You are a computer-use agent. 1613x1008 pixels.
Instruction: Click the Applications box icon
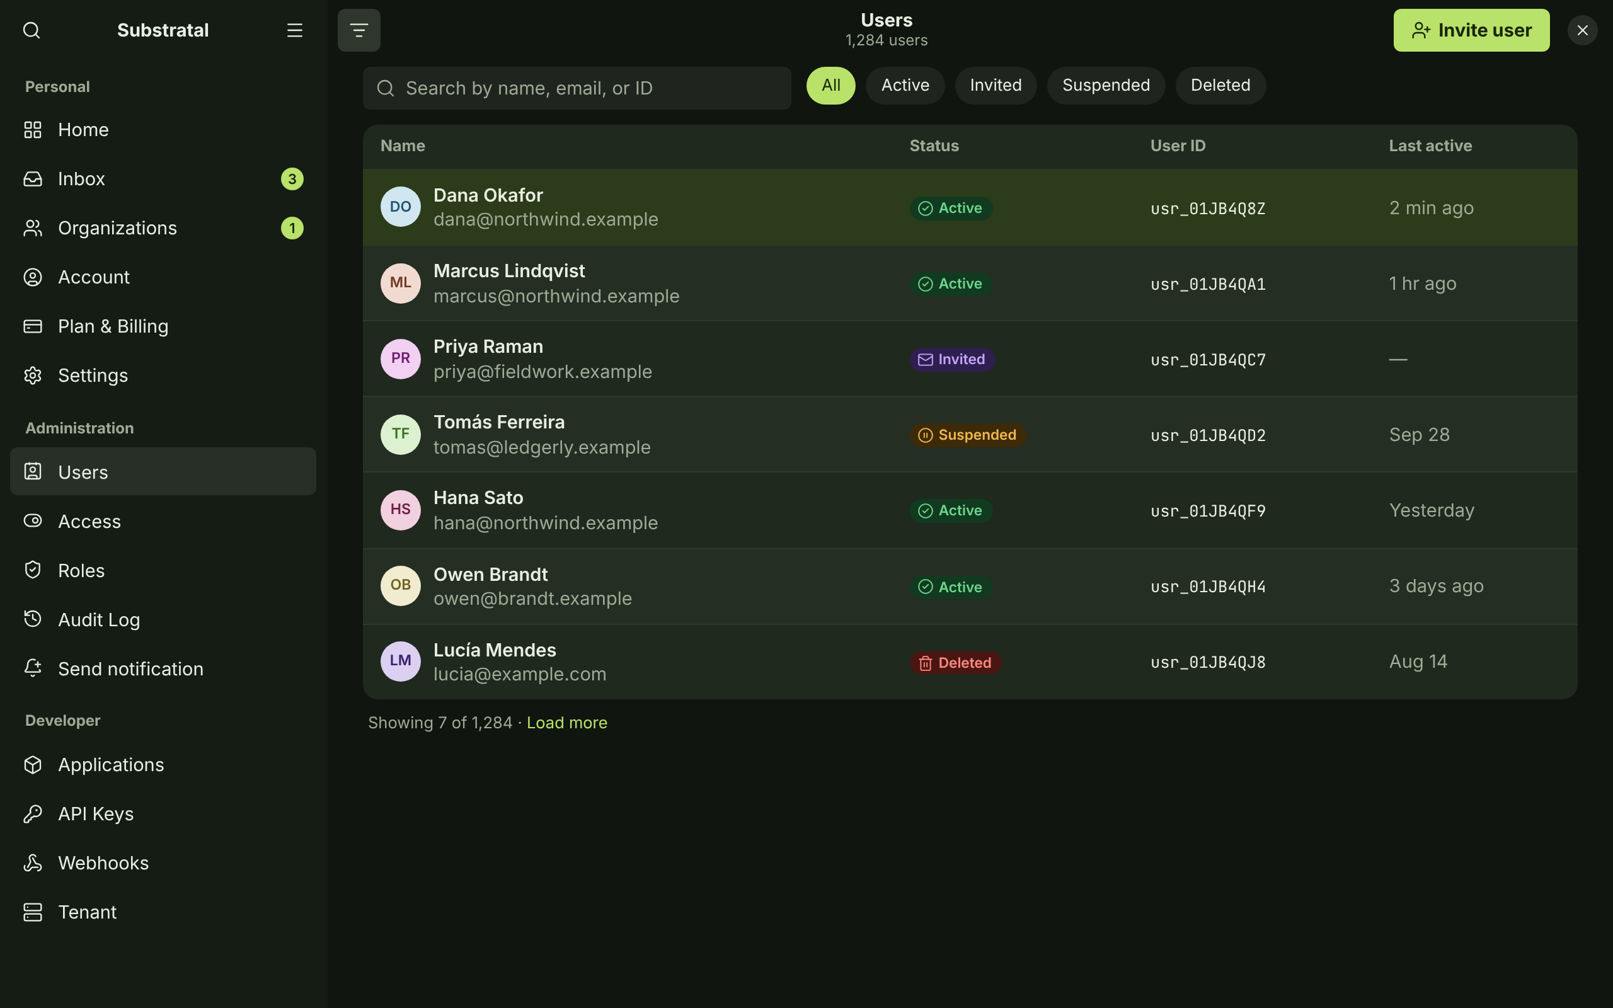(x=33, y=765)
